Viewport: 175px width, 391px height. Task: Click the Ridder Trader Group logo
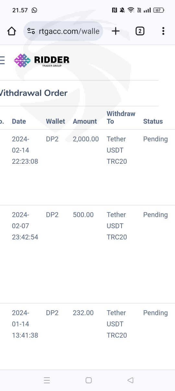(42, 61)
